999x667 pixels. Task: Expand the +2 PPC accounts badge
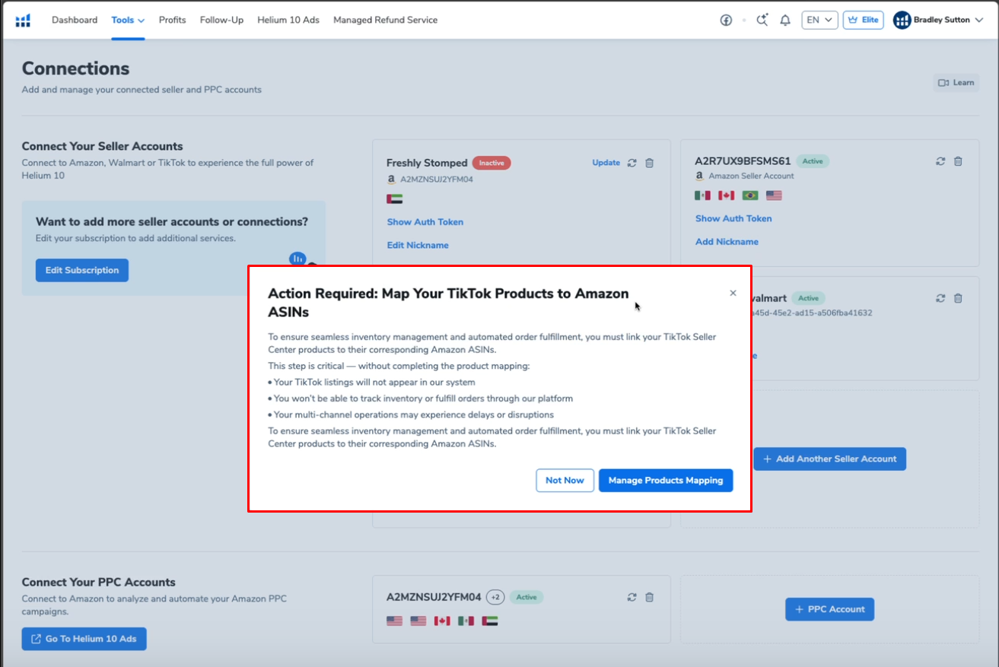point(495,597)
